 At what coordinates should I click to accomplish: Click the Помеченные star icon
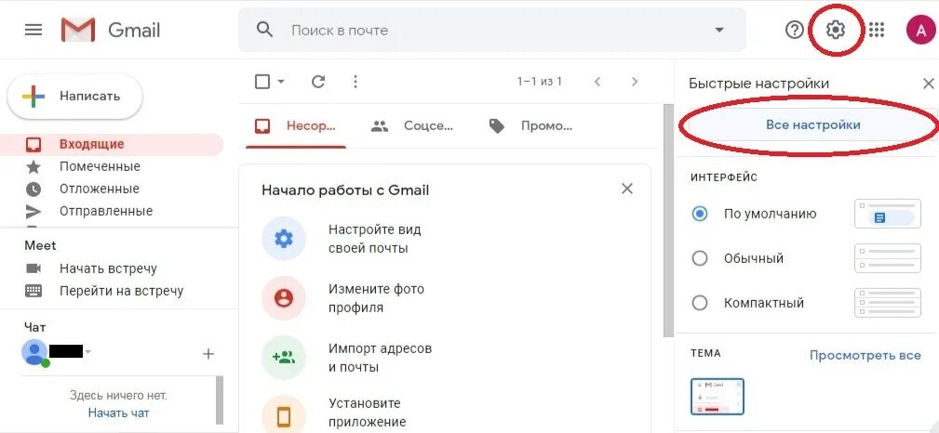point(34,167)
